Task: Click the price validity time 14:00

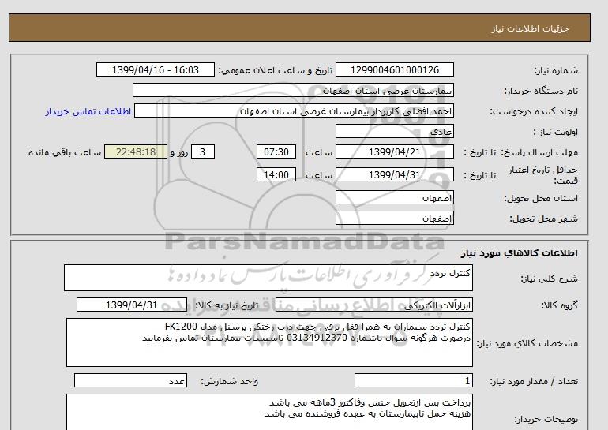Action: [x=276, y=174]
